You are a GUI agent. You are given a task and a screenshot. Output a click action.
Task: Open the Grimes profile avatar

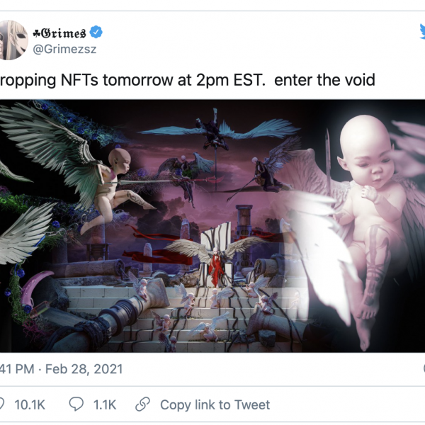pyautogui.click(x=13, y=40)
